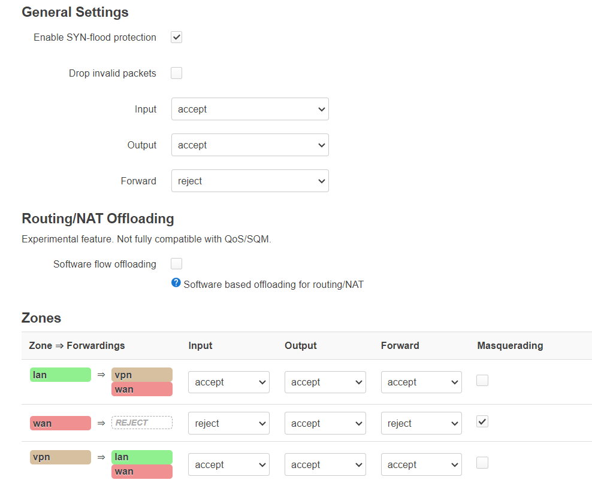Enable masquerading for the vpn zone

coord(482,463)
